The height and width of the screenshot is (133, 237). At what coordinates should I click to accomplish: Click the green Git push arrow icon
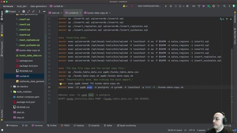[209, 6]
